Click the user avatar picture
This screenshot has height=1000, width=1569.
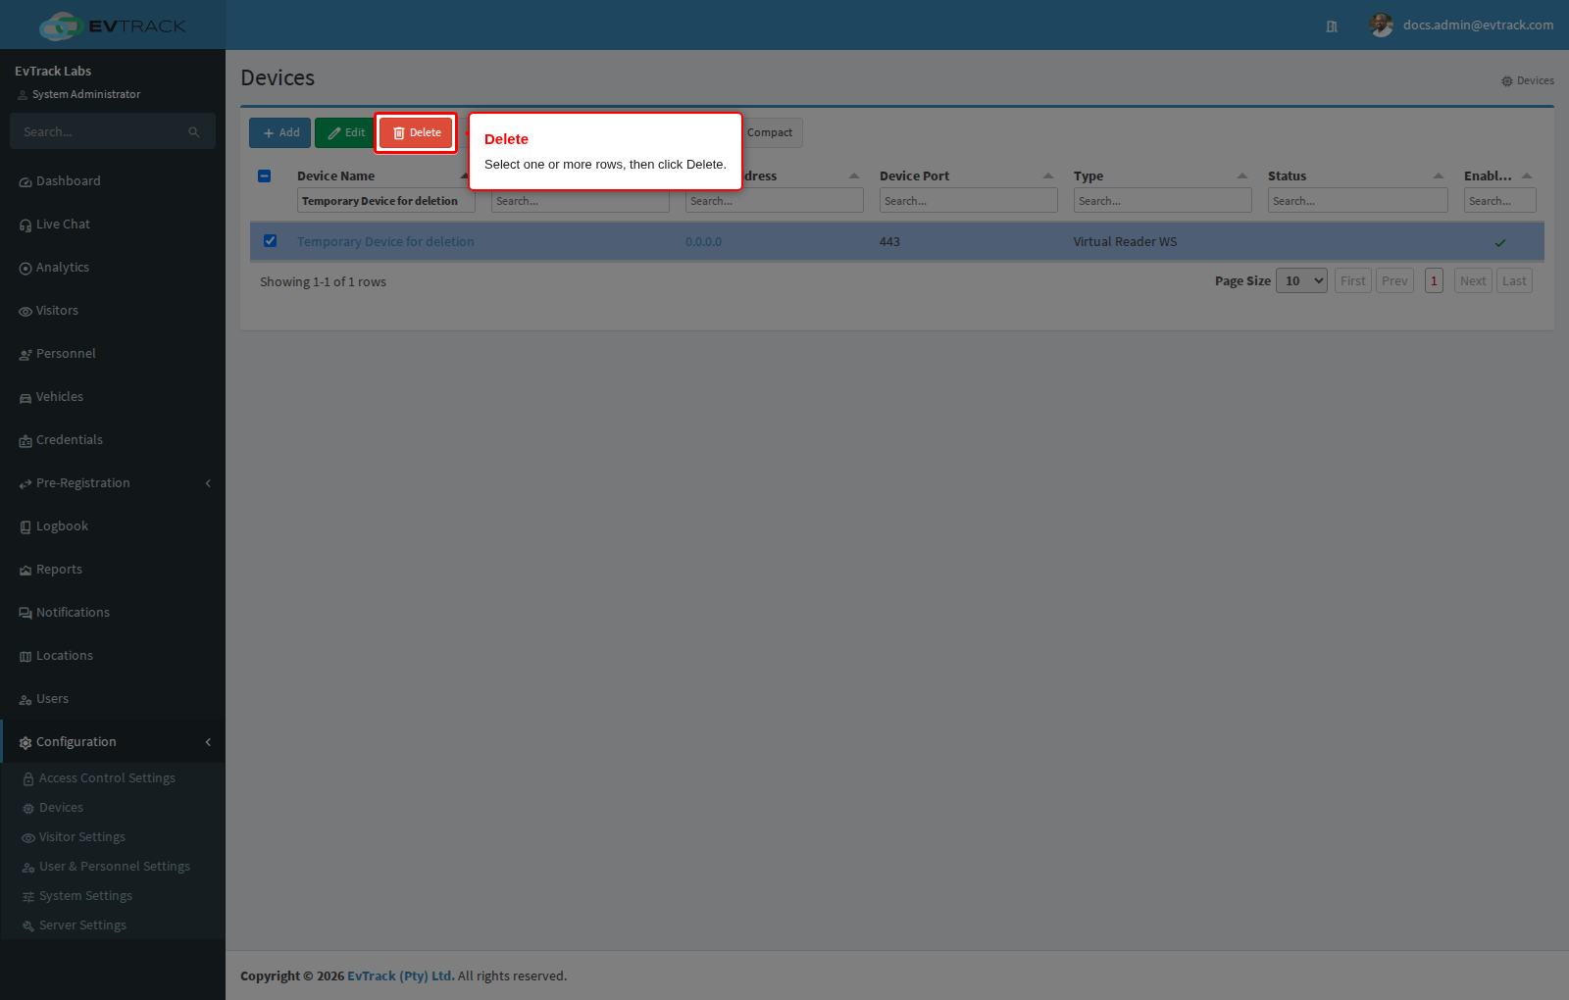pos(1381,25)
